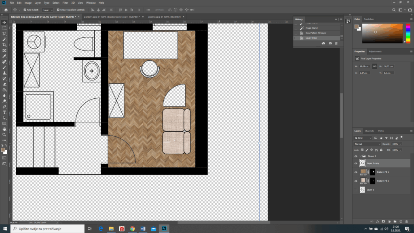Open the Auto-Select Layer dropdown
This screenshot has height=233, width=414.
pos(47,9)
